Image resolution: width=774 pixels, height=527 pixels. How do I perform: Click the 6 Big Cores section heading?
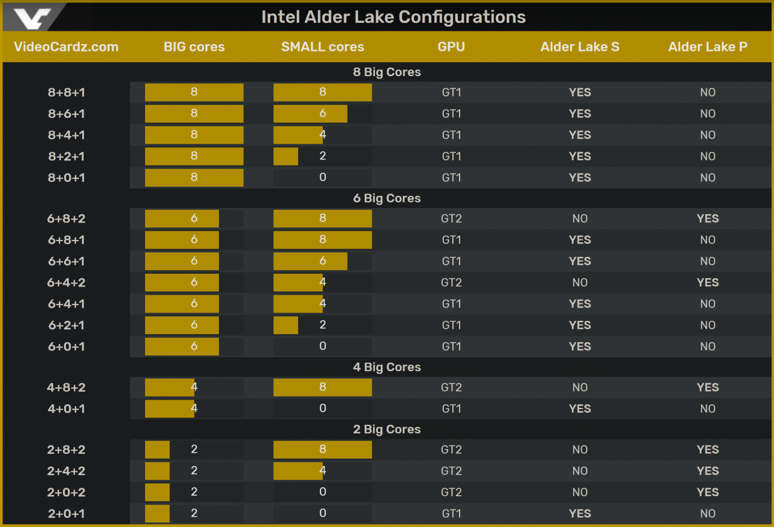[x=387, y=198]
